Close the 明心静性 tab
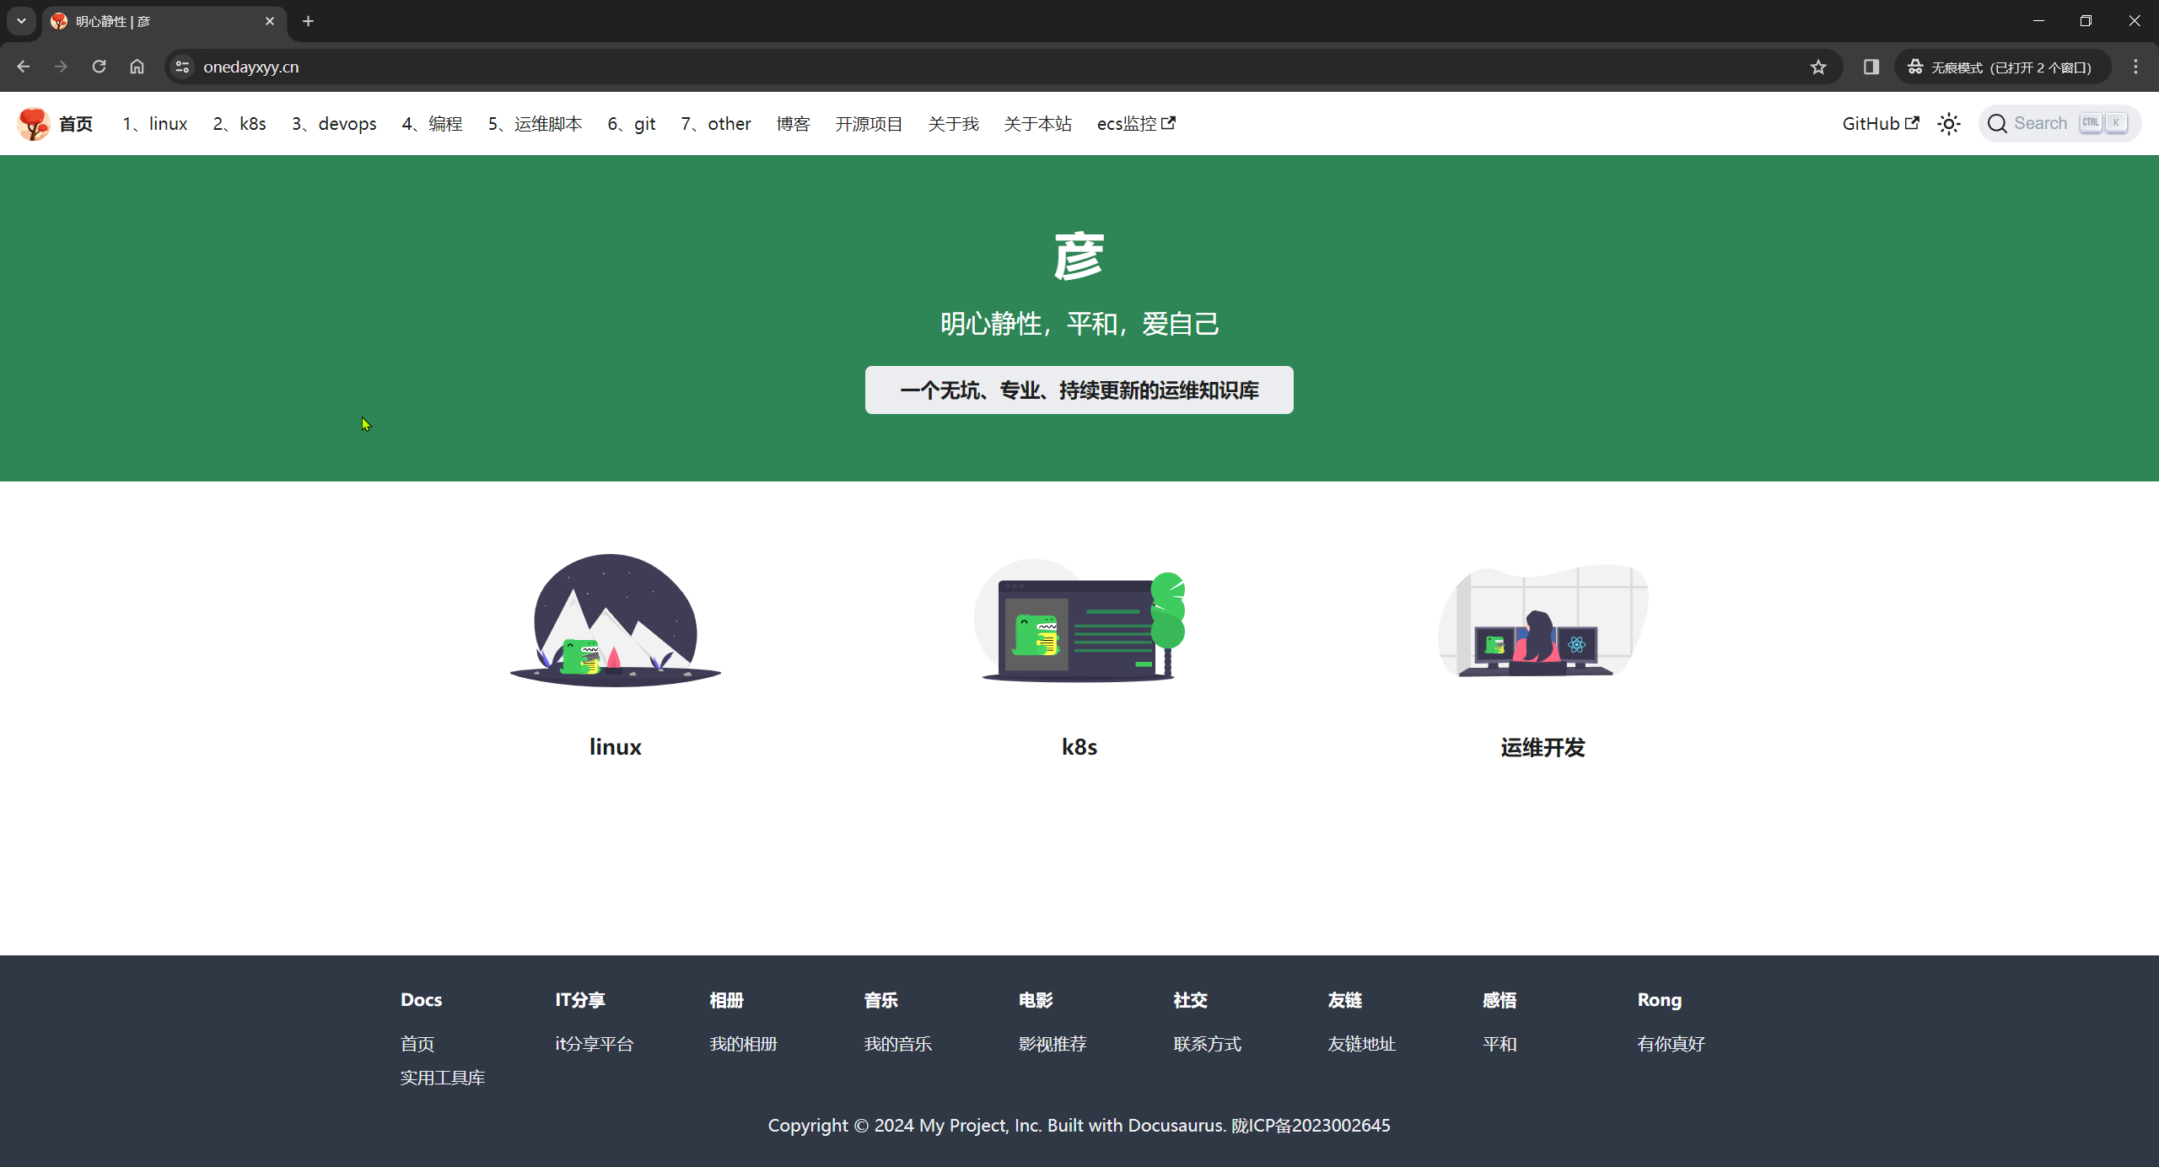 click(x=270, y=21)
